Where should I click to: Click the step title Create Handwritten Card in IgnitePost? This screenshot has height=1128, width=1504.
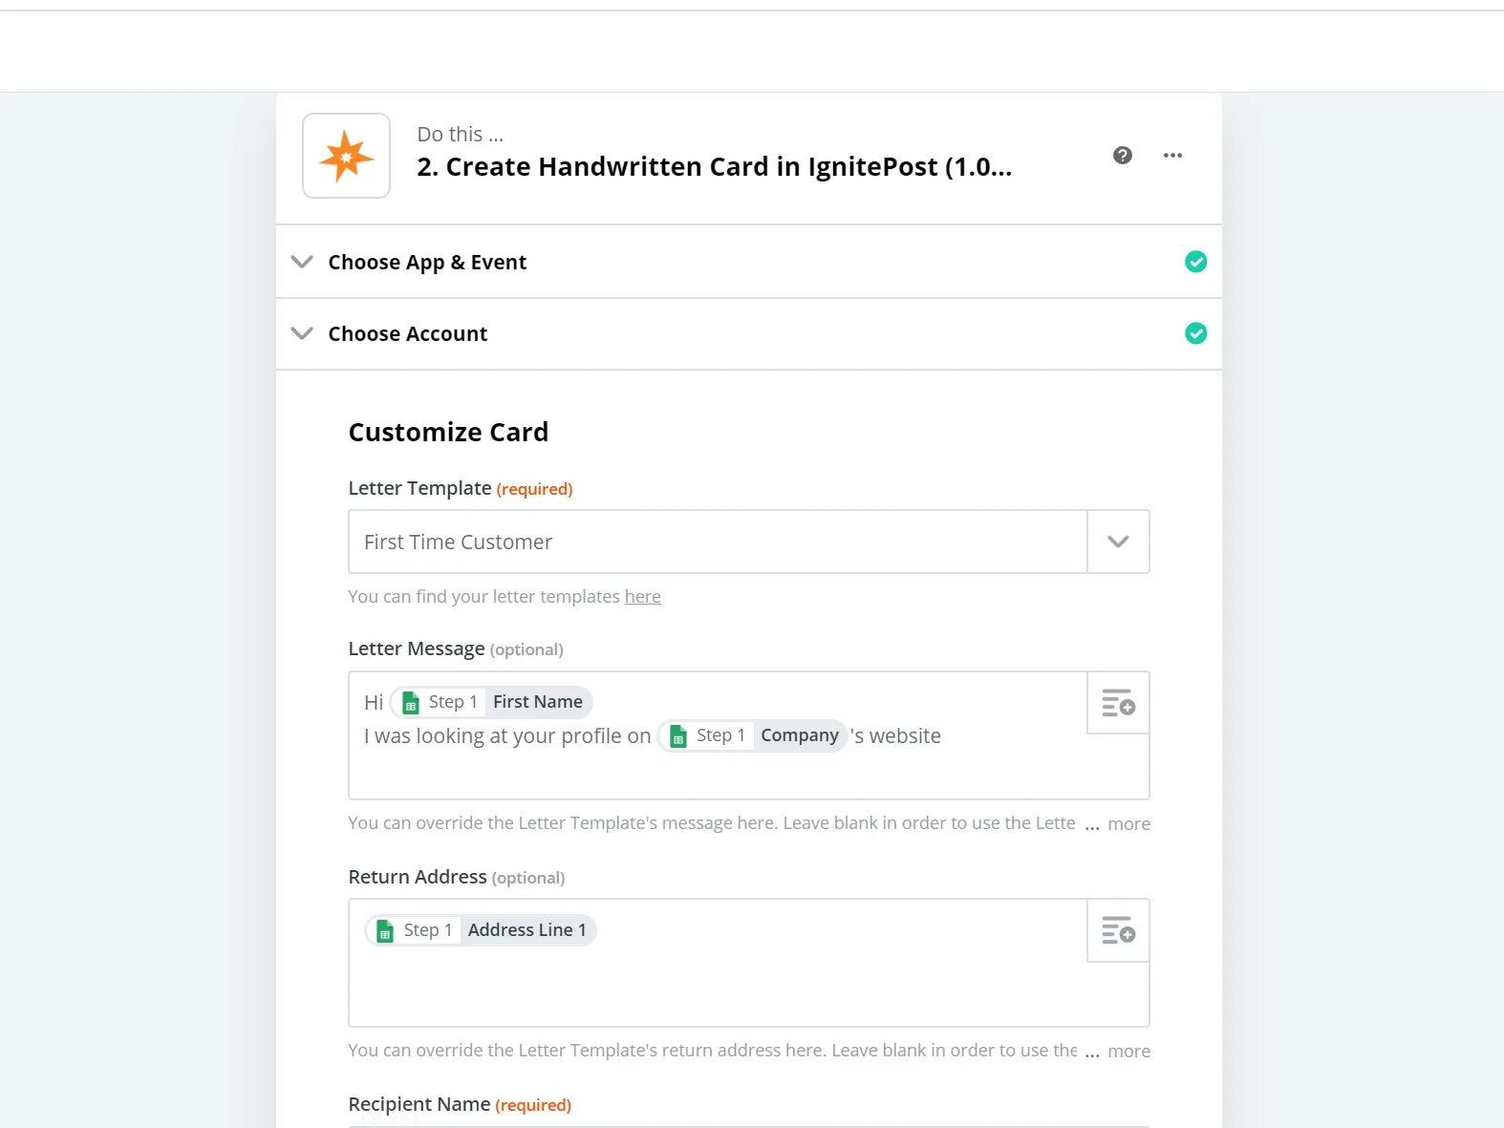pos(714,167)
